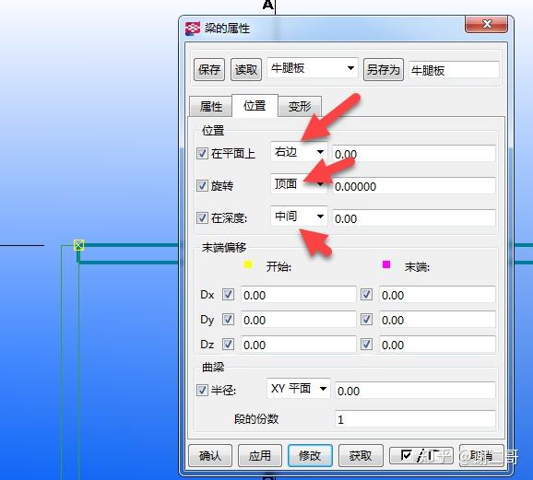
Task: Switch to the 属性 tab
Action: pos(211,107)
